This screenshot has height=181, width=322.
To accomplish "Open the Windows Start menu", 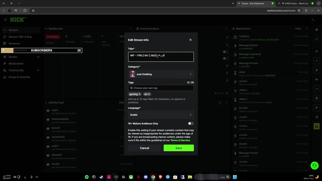I will 235,177.
